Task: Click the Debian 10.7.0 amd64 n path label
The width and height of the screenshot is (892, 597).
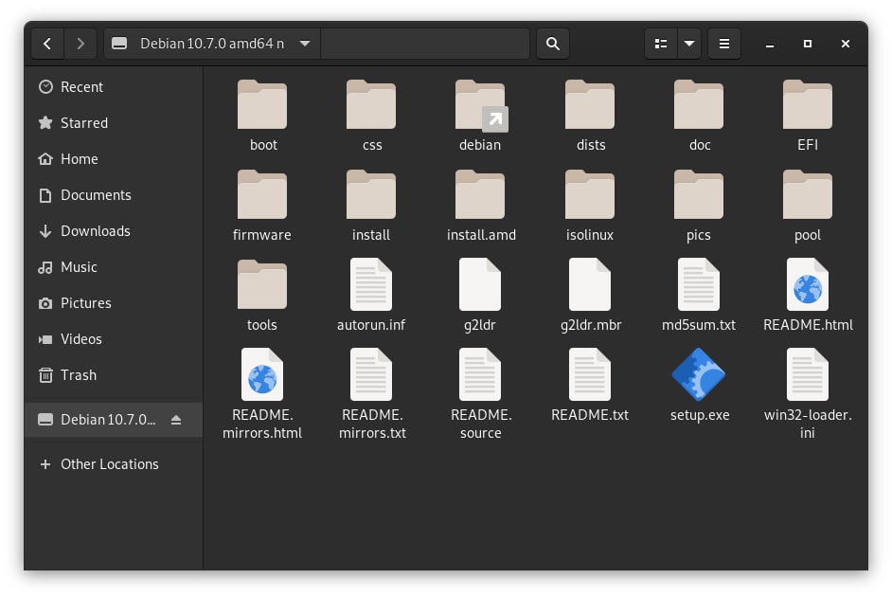Action: pos(211,44)
